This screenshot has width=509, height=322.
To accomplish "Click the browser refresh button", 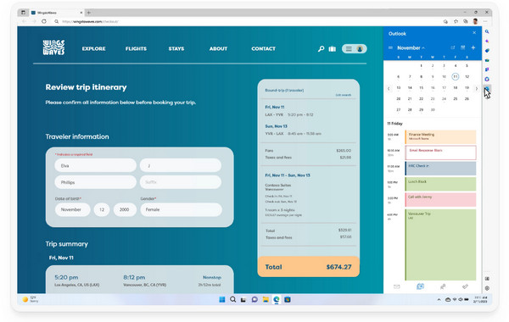I will pyautogui.click(x=44, y=21).
